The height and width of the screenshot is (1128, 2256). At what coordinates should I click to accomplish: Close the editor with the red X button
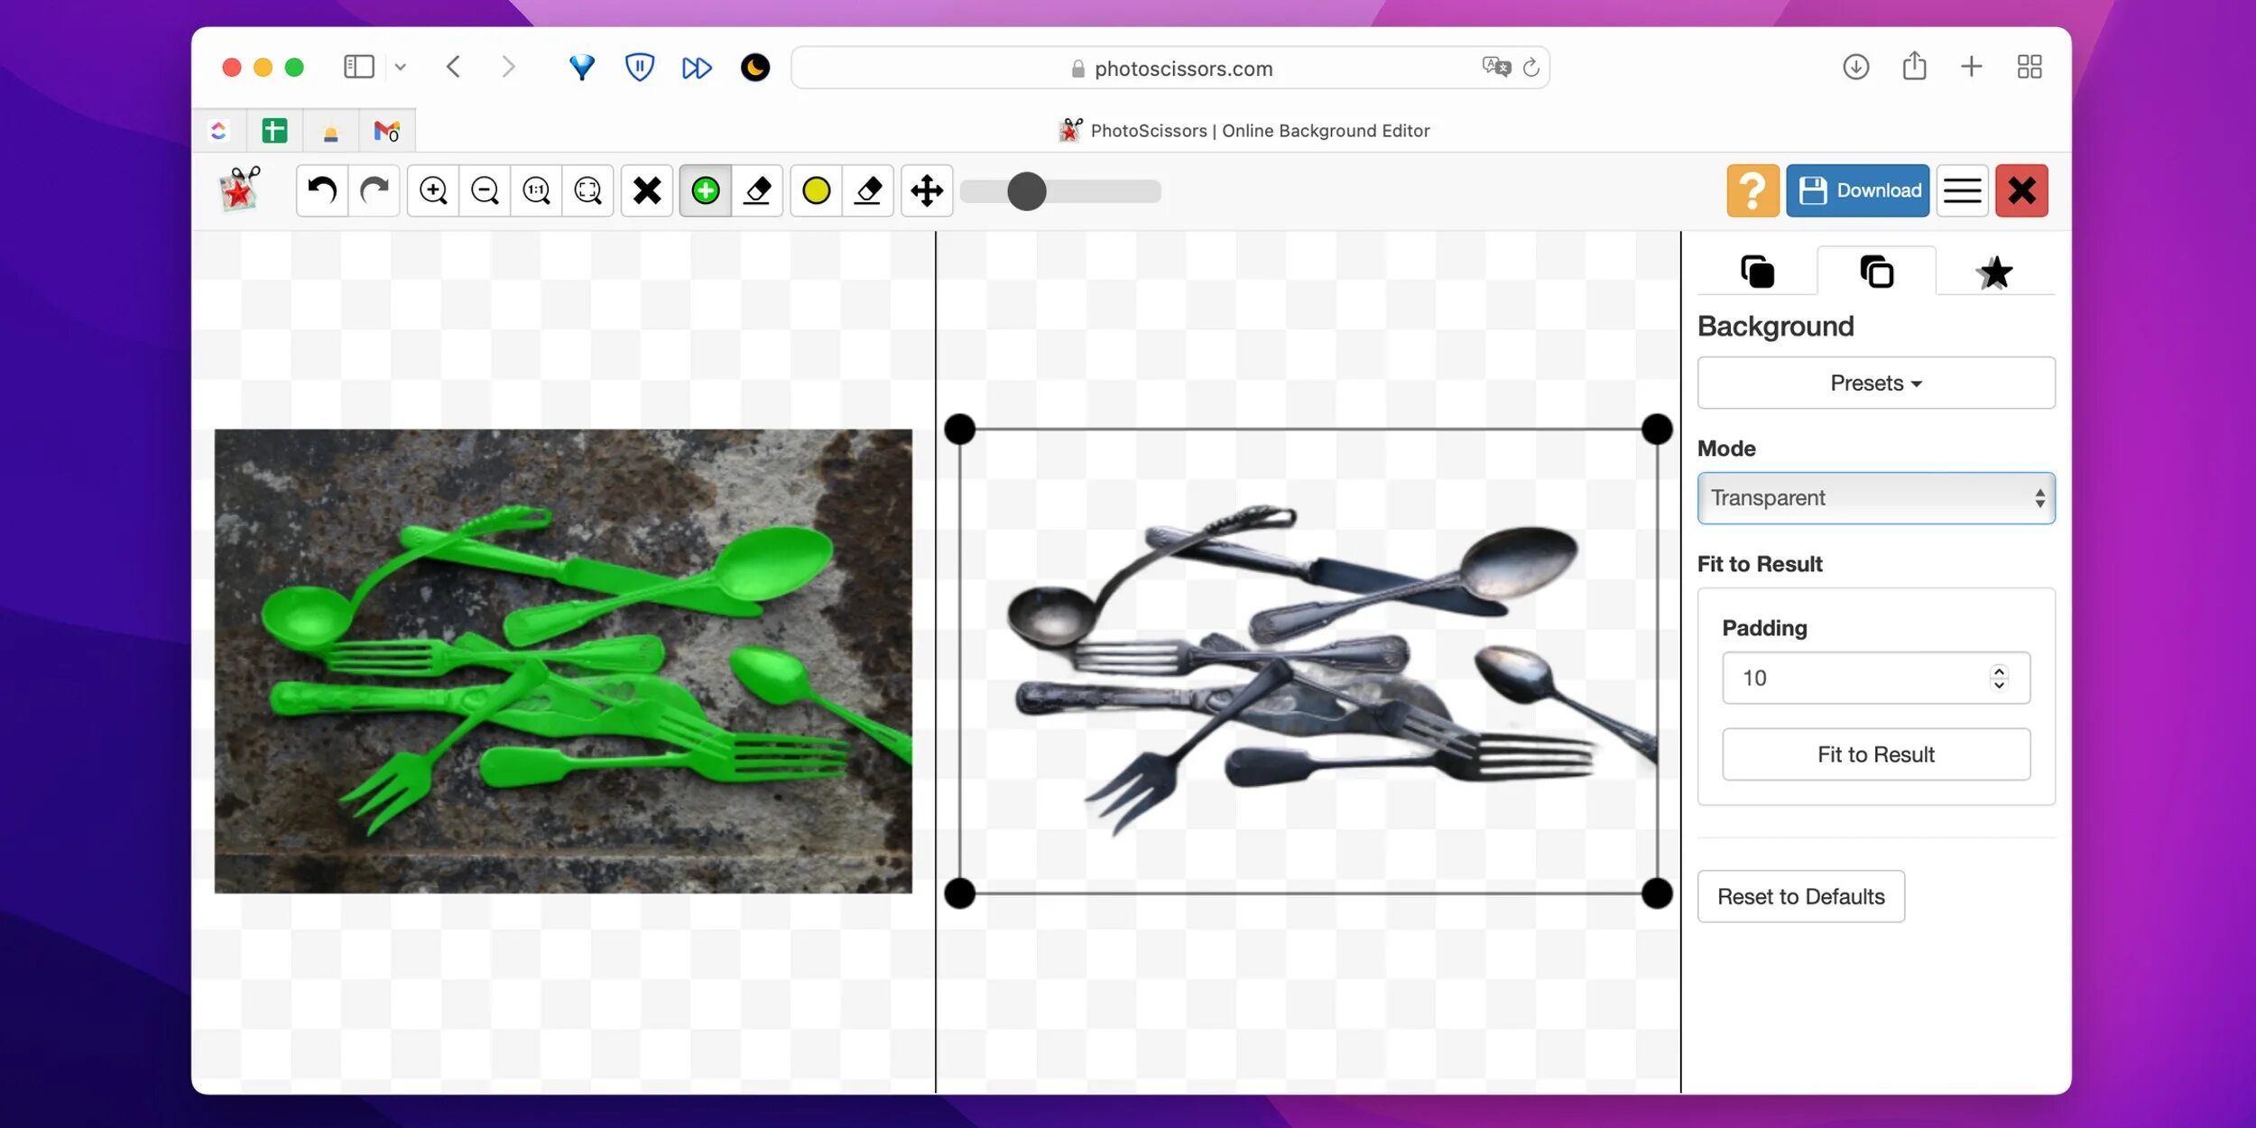coord(2021,190)
